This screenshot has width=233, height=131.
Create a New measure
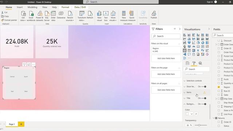click(124, 16)
